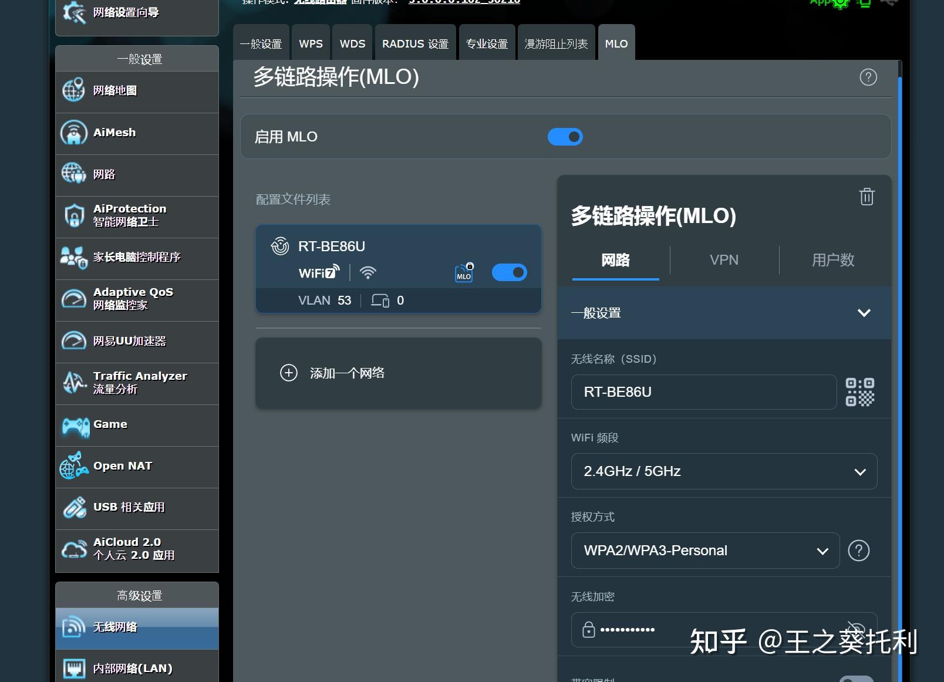The height and width of the screenshot is (682, 944).
Task: Open the Open NAT settings
Action: coord(122,465)
